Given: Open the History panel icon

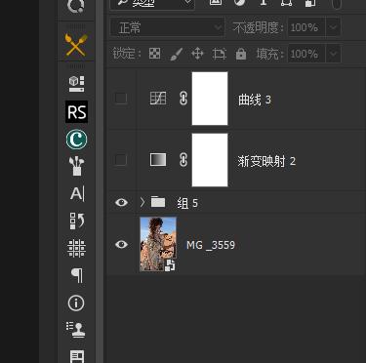Looking at the screenshot, I should [x=77, y=221].
